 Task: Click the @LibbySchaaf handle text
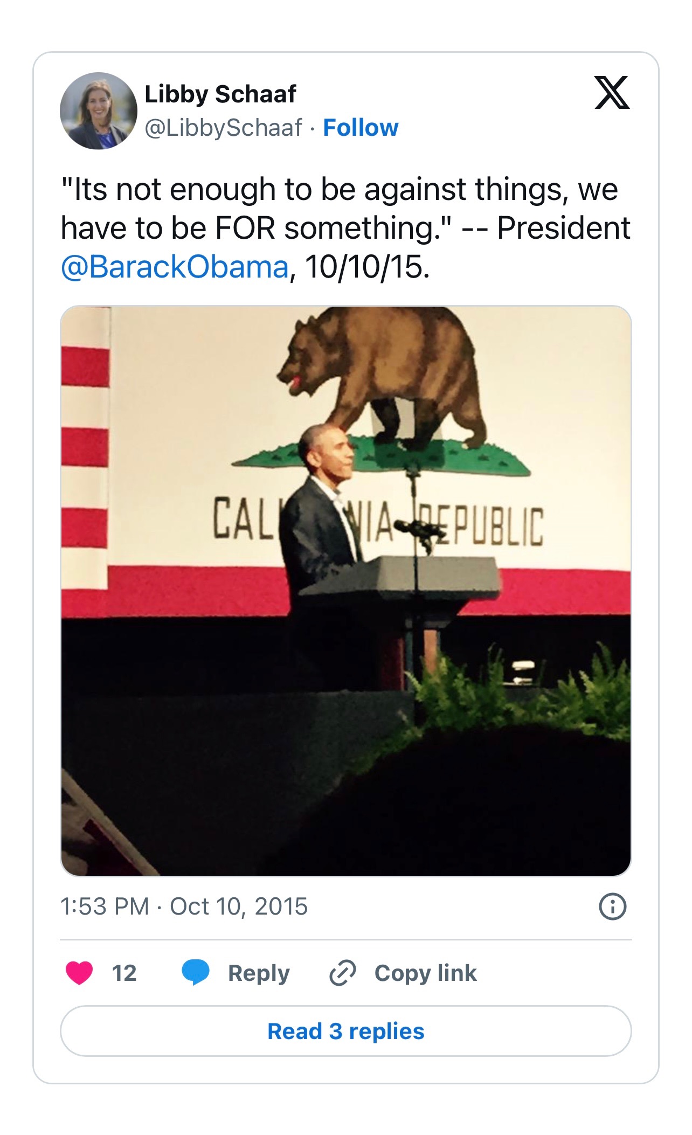(223, 128)
